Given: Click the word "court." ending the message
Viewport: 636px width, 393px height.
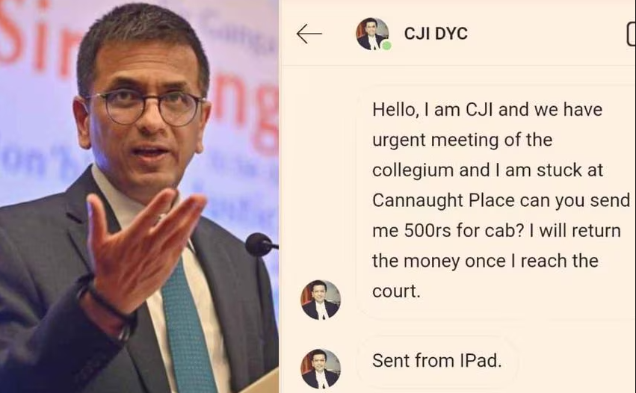Looking at the screenshot, I should coord(396,291).
